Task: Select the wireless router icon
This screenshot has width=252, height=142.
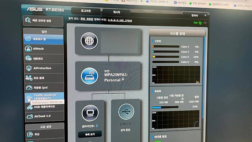Action: point(90,76)
